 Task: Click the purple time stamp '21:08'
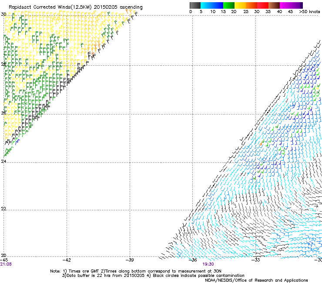coord(6,264)
